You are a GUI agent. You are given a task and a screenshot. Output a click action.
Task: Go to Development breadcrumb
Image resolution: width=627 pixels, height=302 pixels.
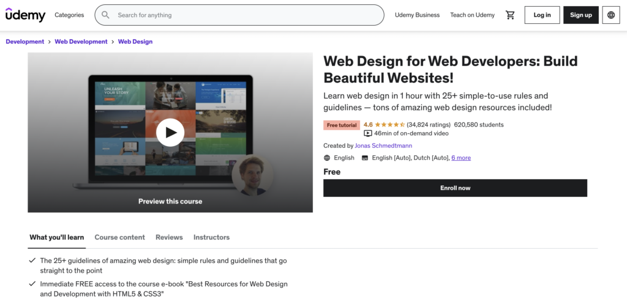[x=24, y=42]
